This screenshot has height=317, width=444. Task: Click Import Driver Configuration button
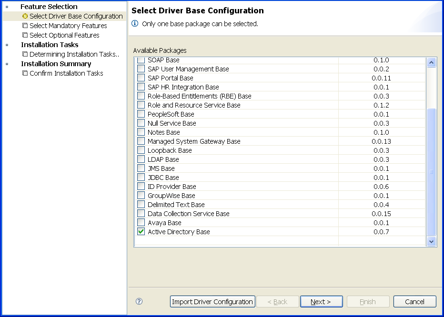tap(212, 302)
